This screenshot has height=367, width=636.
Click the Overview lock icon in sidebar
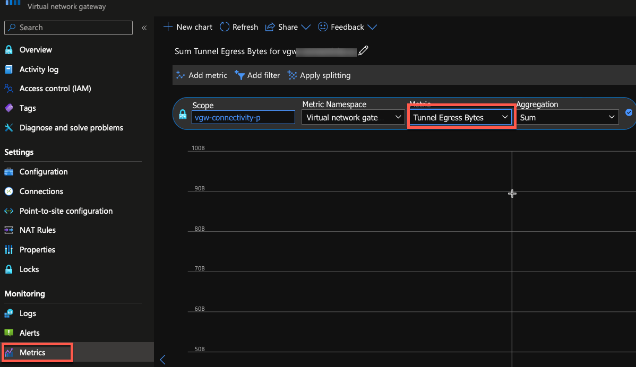tap(8, 50)
